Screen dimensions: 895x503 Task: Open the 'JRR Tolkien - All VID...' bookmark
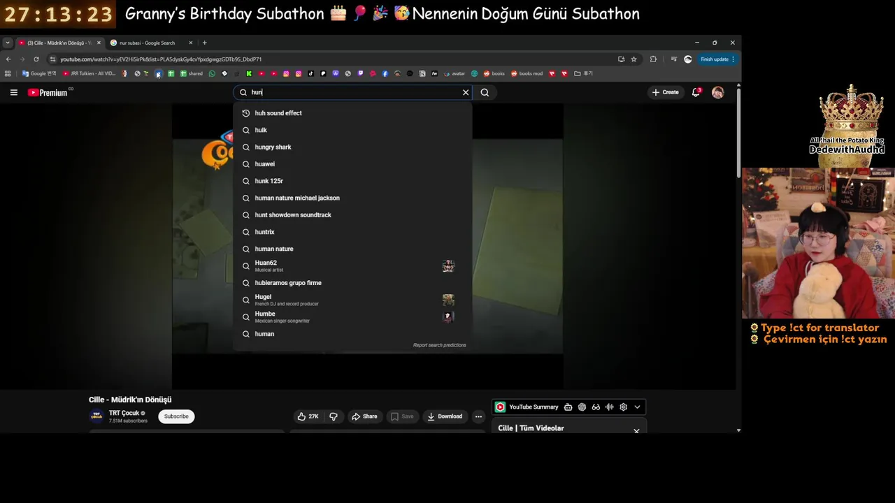[89, 73]
